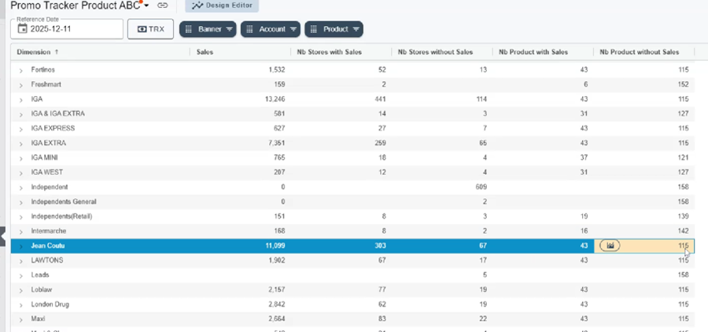Expand the Independents(Retail) row
The height and width of the screenshot is (332, 708).
tap(20, 217)
